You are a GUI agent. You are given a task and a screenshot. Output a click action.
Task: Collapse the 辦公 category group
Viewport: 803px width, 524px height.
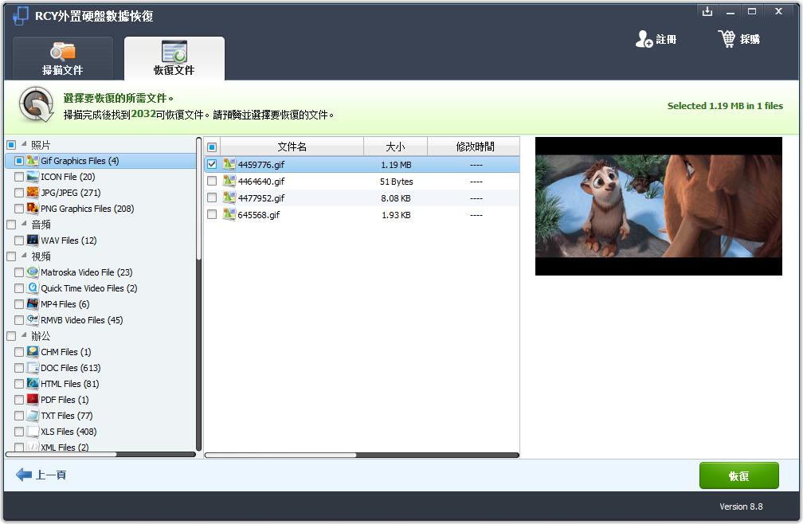(23, 336)
